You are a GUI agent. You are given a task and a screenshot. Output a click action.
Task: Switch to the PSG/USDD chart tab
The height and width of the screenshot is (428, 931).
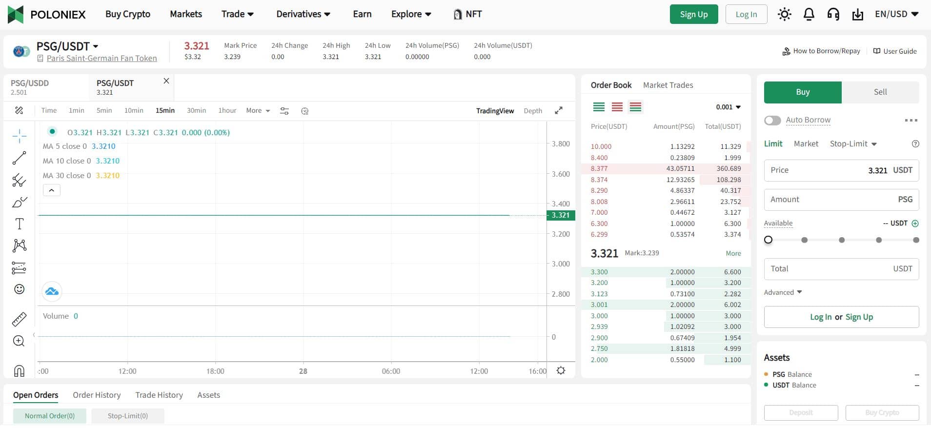(x=46, y=87)
